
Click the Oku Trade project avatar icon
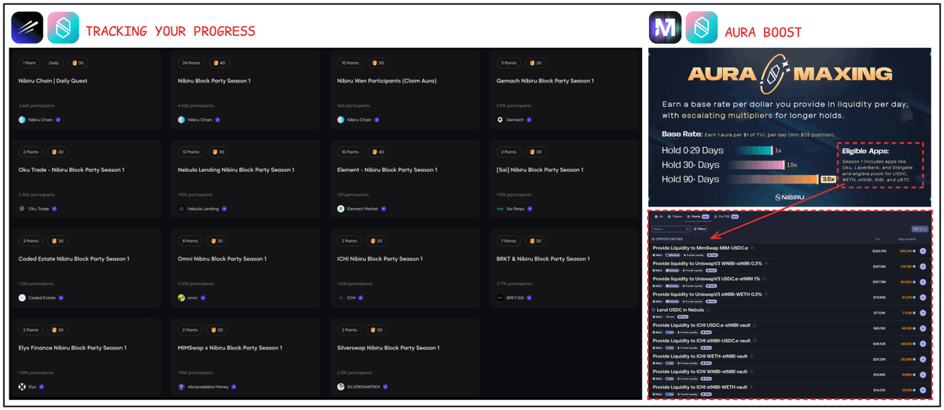coord(22,209)
